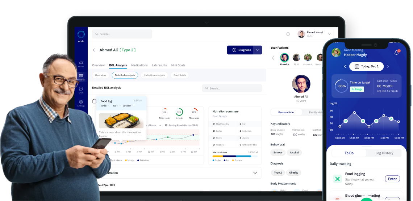The image size is (413, 201).
Task: Click the Smoker tag
Action: (x=278, y=152)
